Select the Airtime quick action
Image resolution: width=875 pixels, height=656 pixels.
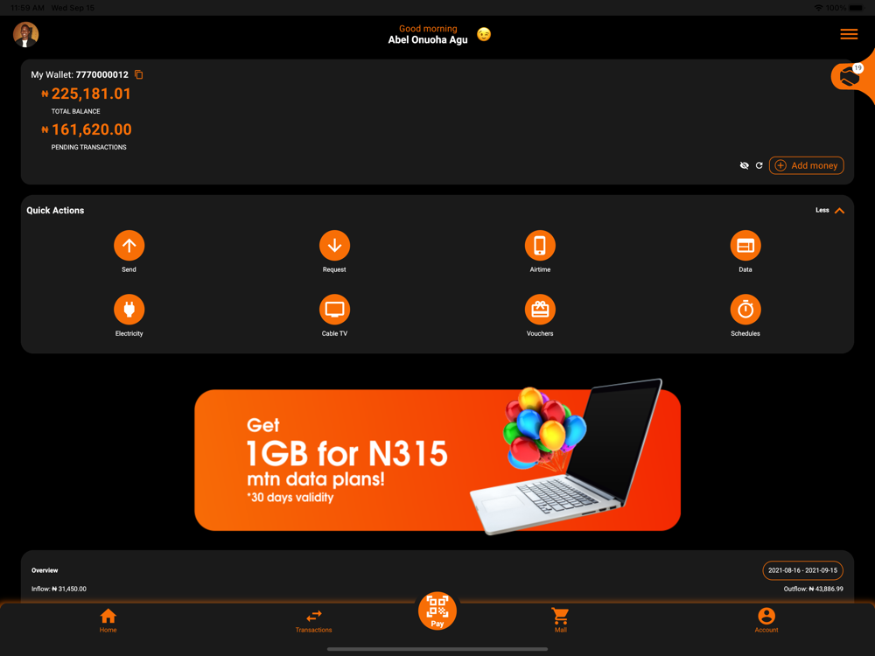(x=540, y=246)
